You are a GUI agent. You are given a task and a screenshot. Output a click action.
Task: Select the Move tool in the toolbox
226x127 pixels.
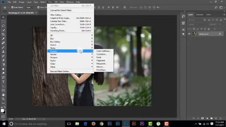click(3, 17)
